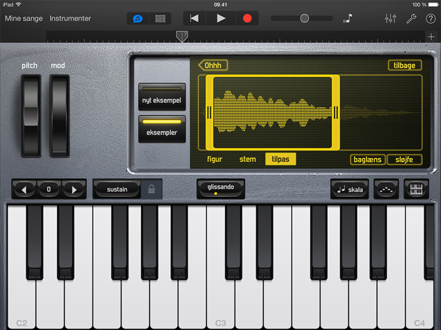Click the playhead marker in ruler
The width and height of the screenshot is (441, 330).
[x=182, y=37]
